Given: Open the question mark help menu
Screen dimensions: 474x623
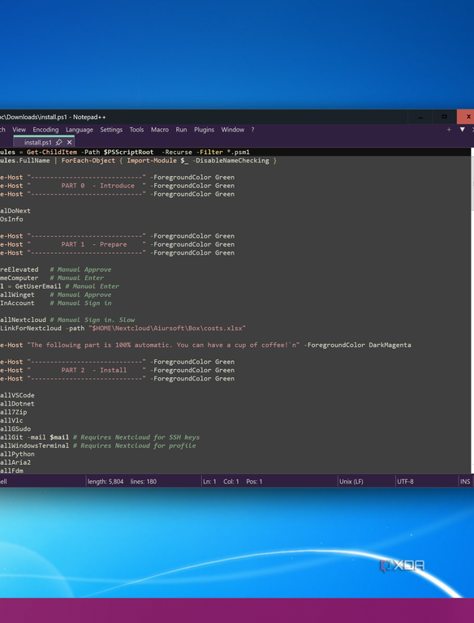Looking at the screenshot, I should [252, 130].
